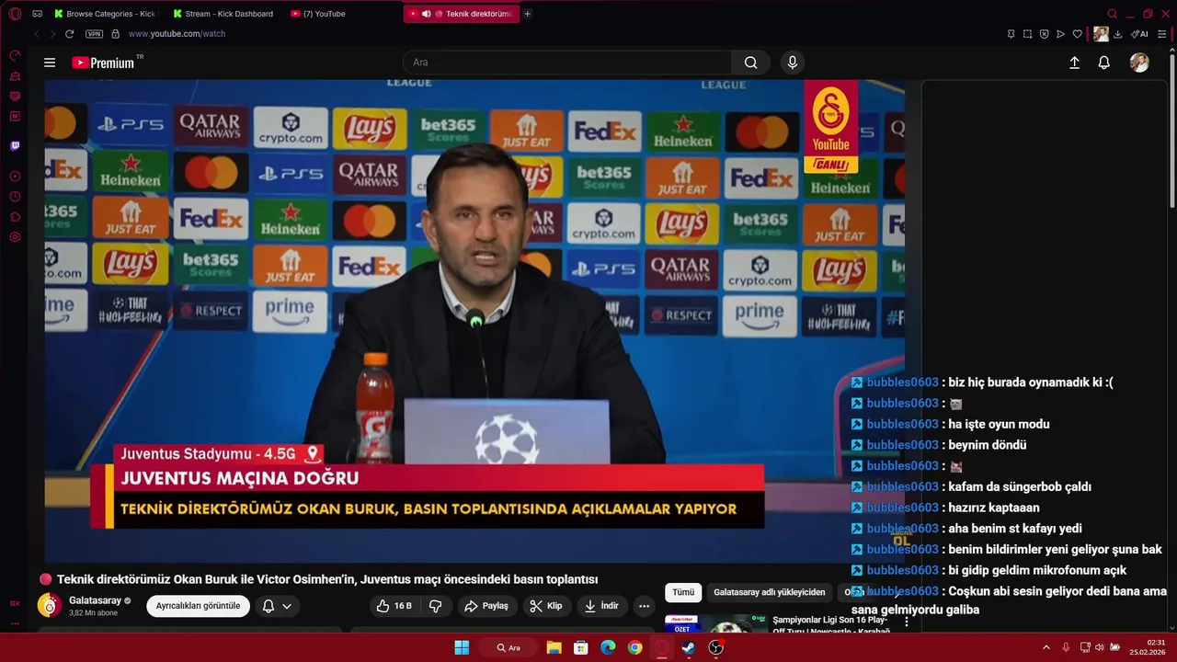Screen dimensions: 1177x662
Task: Go forward in browser history
Action: [x=52, y=34]
